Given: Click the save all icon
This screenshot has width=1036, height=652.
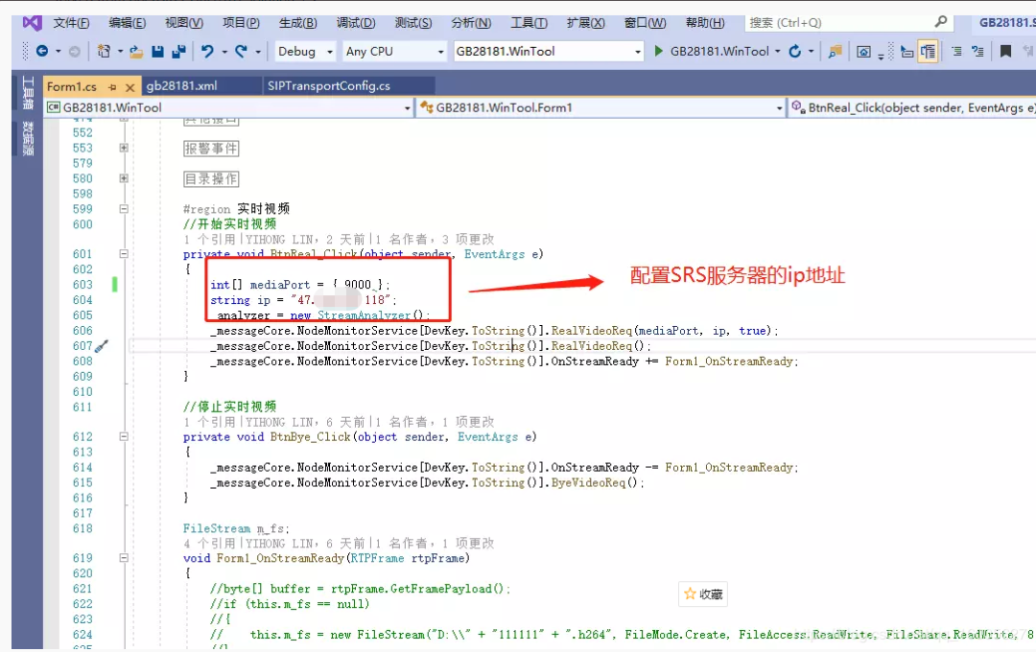Looking at the screenshot, I should click(x=178, y=51).
